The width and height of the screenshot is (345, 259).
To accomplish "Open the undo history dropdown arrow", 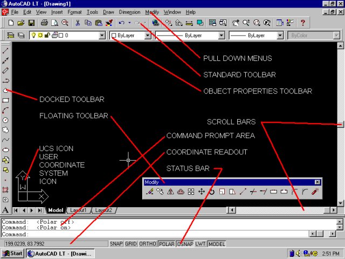I will [x=129, y=23].
